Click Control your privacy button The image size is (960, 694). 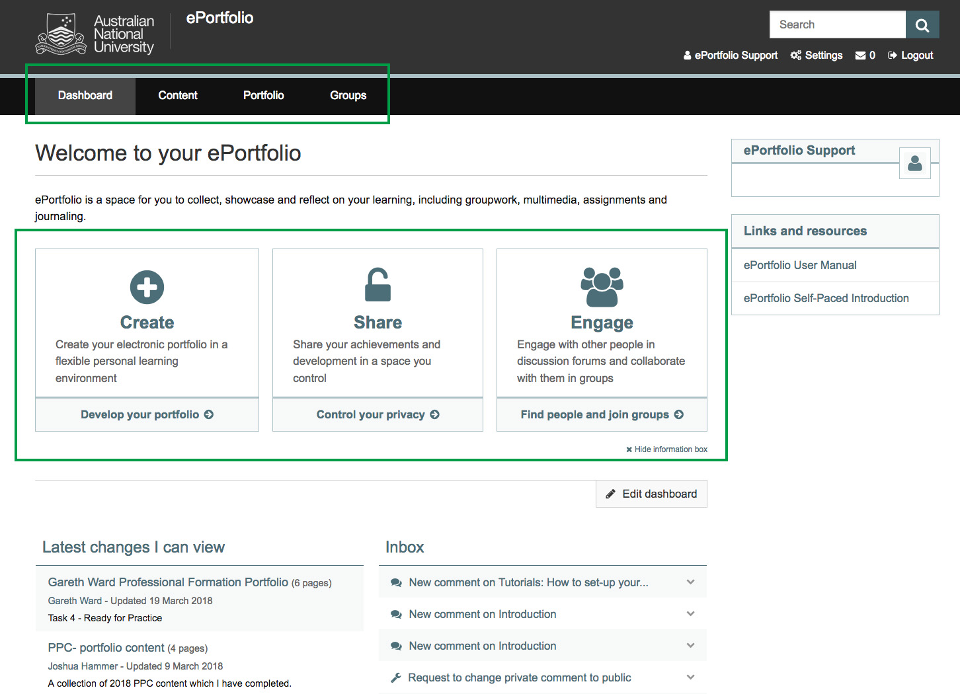(x=378, y=414)
